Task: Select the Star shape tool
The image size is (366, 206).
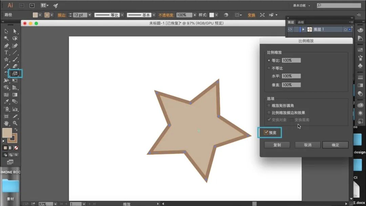Action: point(6,60)
